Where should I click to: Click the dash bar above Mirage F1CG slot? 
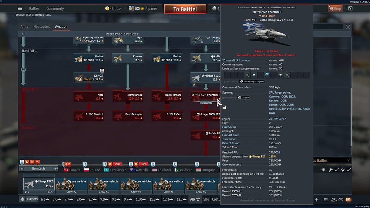(x=39, y=175)
